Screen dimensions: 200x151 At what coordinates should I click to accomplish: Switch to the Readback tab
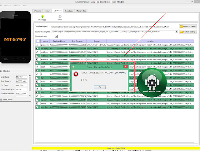coord(69,11)
